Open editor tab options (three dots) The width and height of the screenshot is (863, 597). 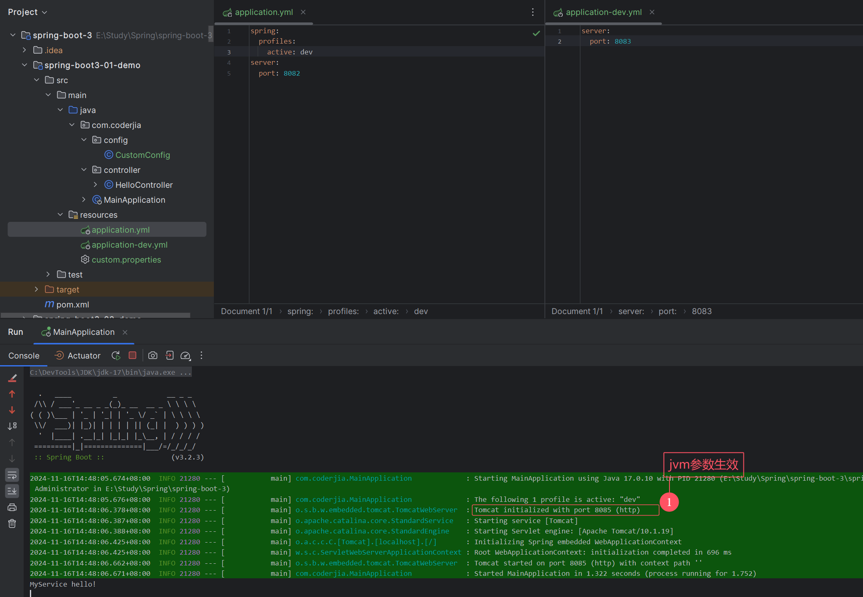click(x=533, y=12)
